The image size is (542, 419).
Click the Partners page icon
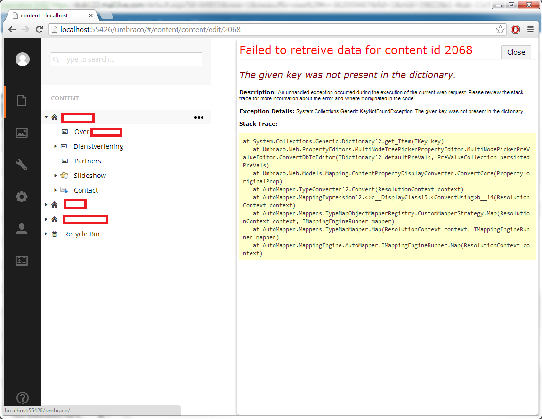(65, 161)
